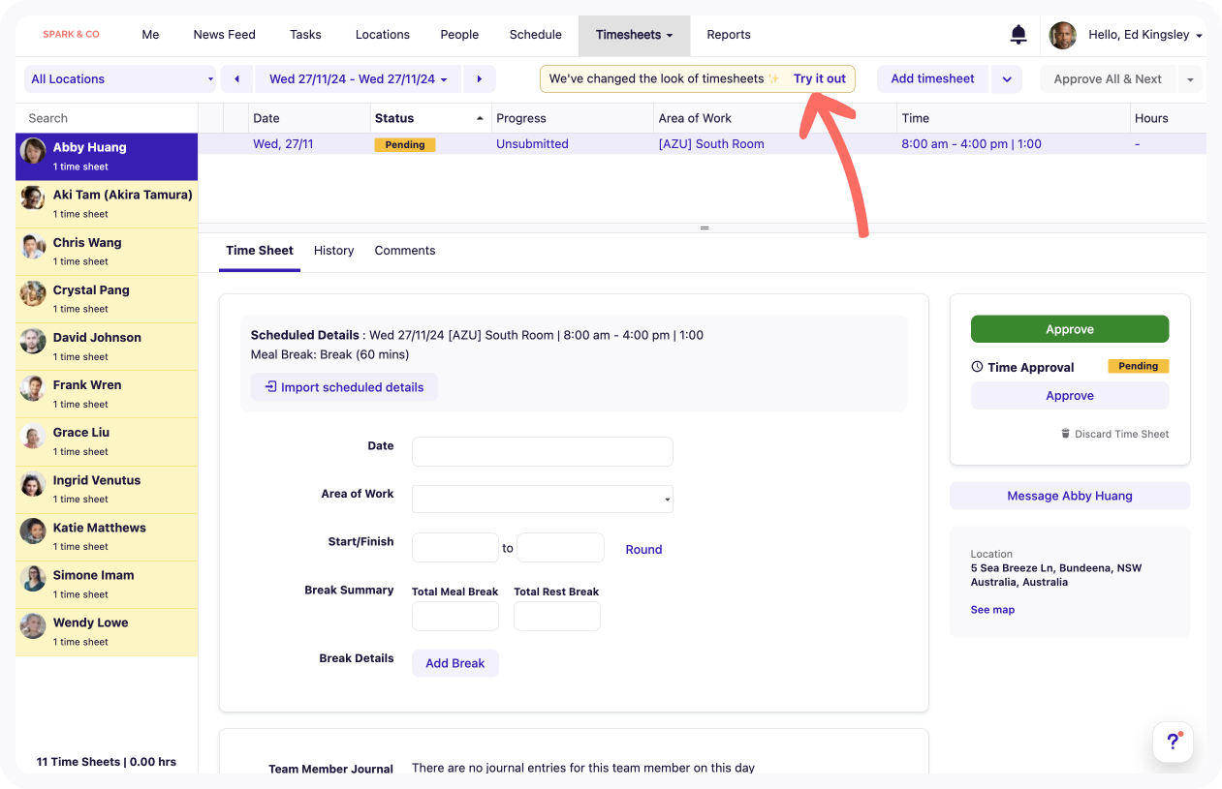Open News Feed
The height and width of the screenshot is (789, 1222).
point(225,35)
